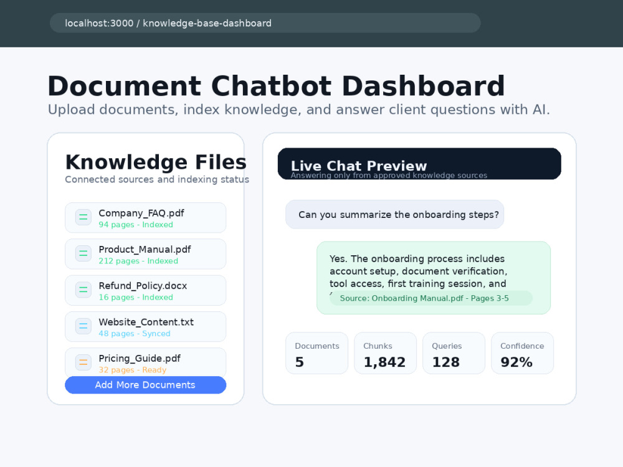Screen dimensions: 623x467
Task: Click the Pricing_Guide.pdf document icon
Action: 83,362
